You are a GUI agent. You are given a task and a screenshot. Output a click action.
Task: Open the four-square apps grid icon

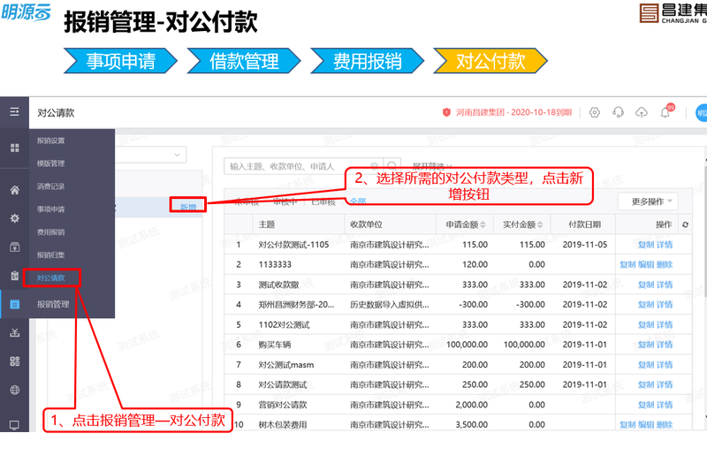click(x=14, y=148)
